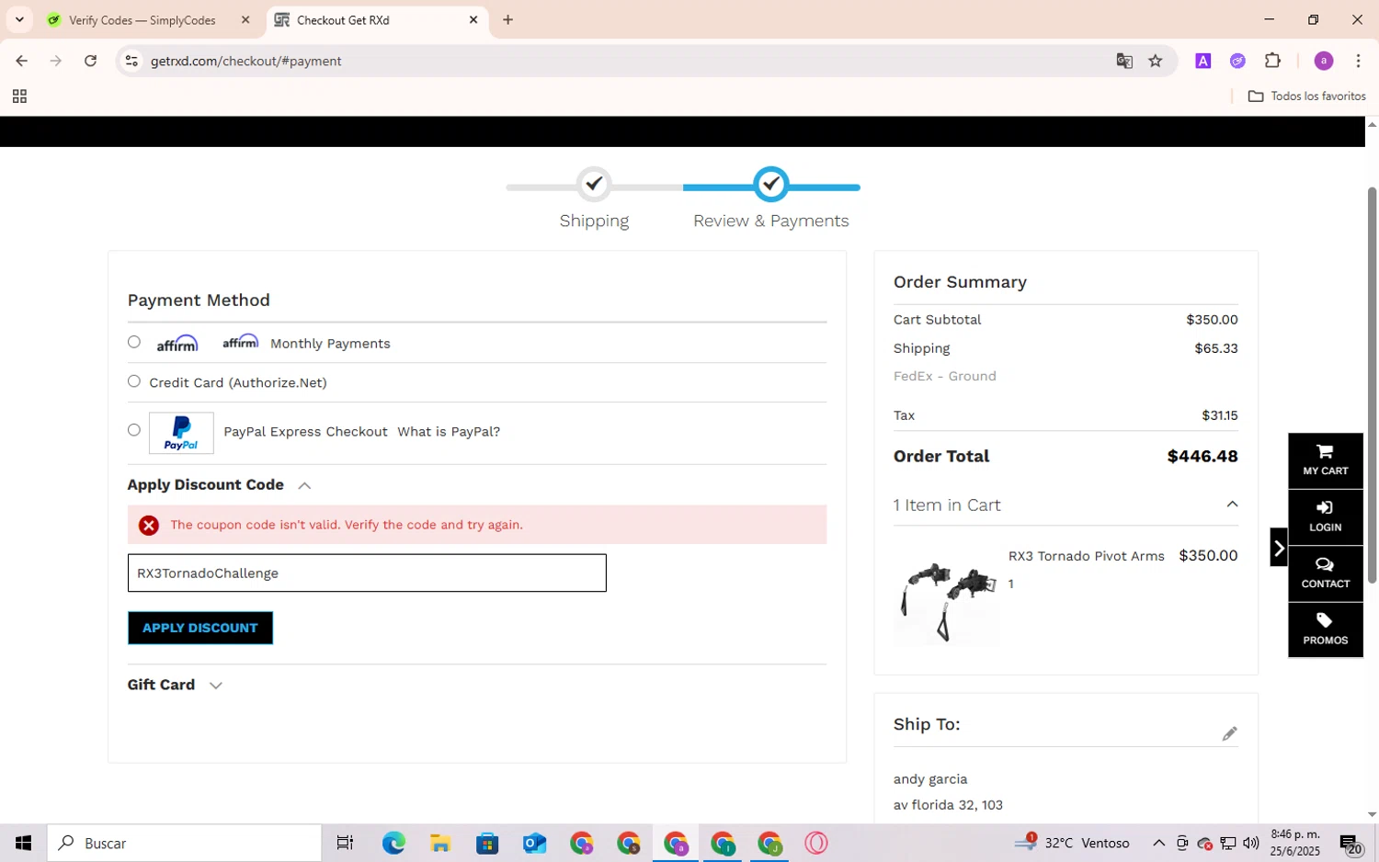Image resolution: width=1379 pixels, height=862 pixels.
Task: Open the notification center
Action: point(1350,843)
